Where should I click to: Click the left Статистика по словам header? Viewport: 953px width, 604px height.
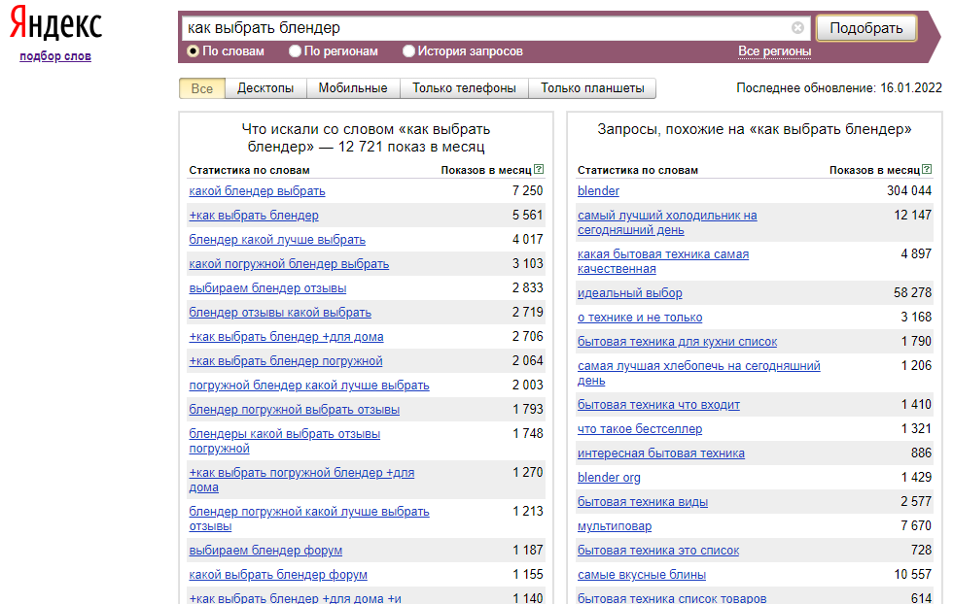pos(249,171)
